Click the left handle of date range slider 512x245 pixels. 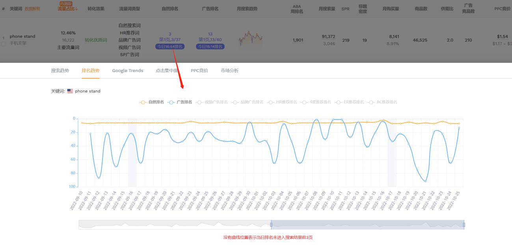tap(271, 225)
